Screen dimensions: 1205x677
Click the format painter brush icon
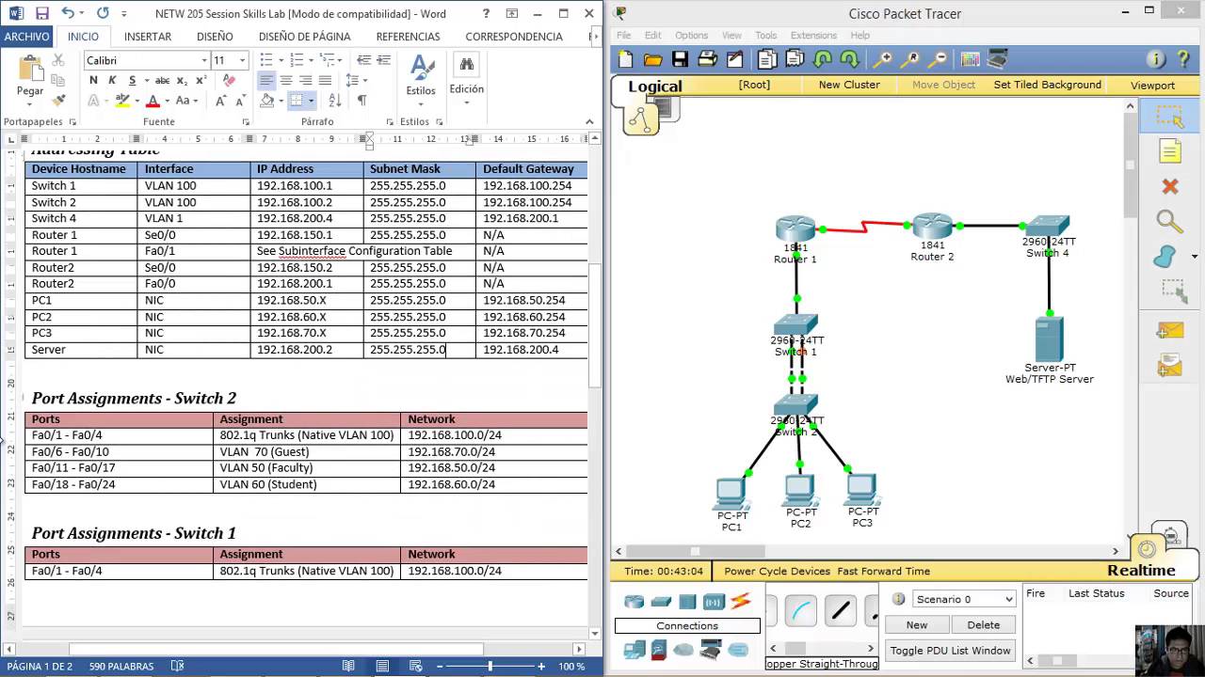click(58, 100)
